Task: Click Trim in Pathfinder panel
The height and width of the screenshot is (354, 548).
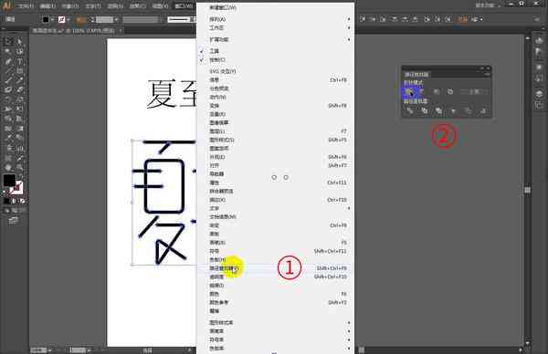Action: pos(425,111)
